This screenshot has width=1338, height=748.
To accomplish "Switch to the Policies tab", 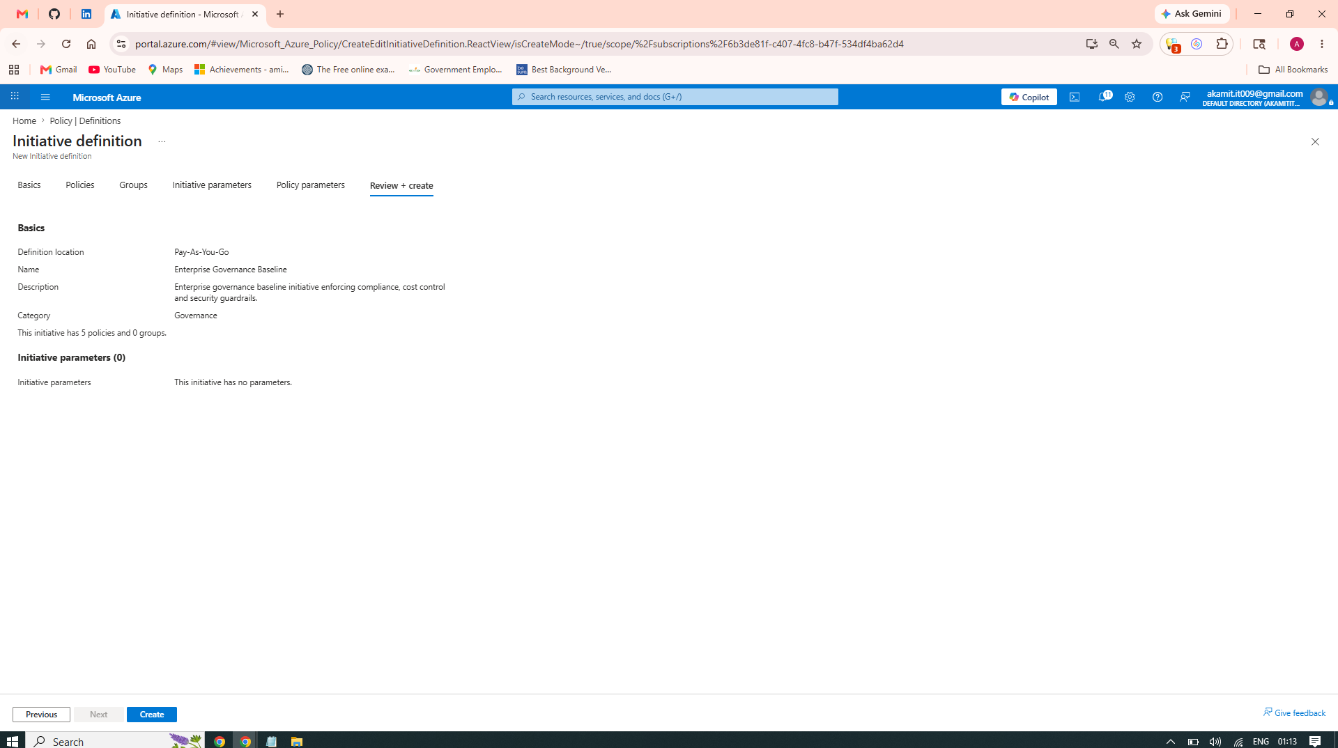I will pos(80,185).
